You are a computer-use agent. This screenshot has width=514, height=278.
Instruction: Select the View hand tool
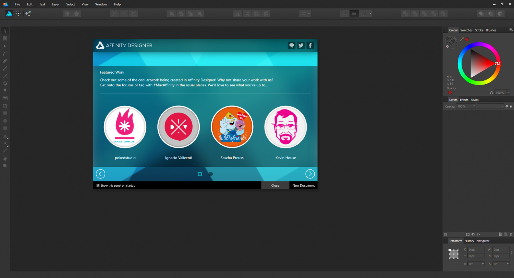tap(5, 158)
